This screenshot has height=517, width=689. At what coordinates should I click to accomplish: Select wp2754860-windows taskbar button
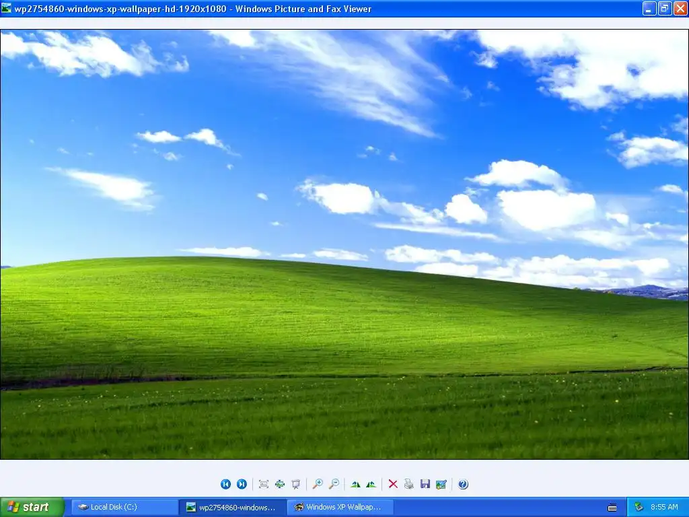pyautogui.click(x=232, y=507)
